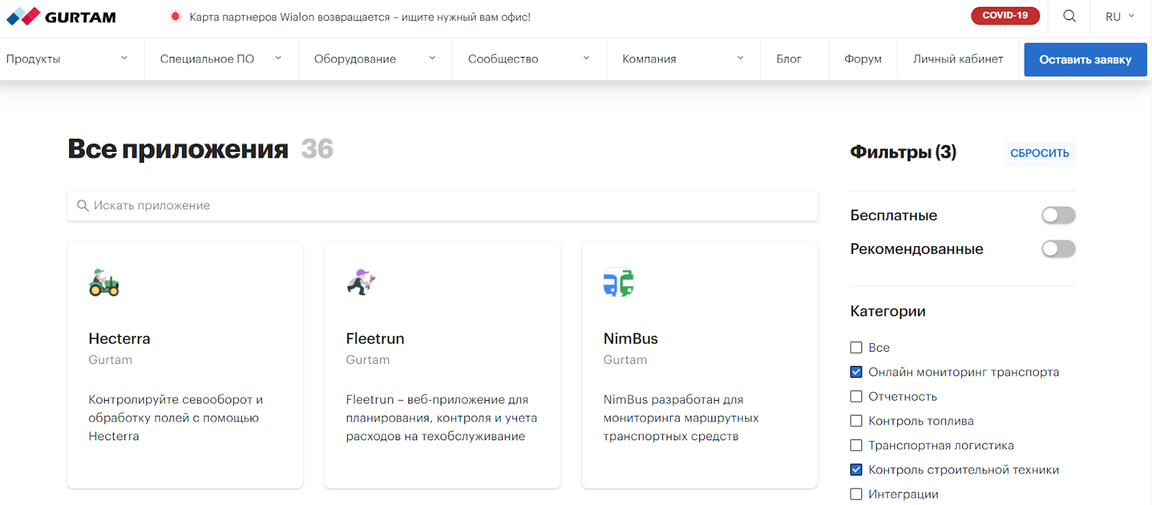Click the Fleetrun mechanic icon
This screenshot has width=1152, height=505.
pyautogui.click(x=361, y=282)
